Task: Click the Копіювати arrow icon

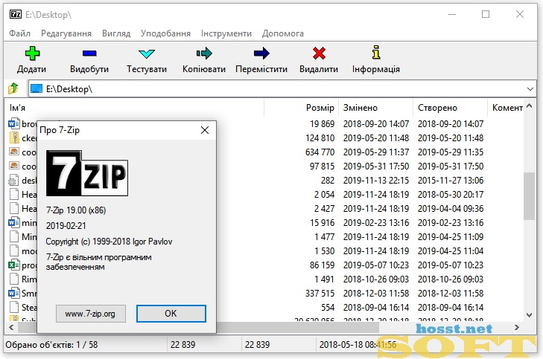Action: [x=204, y=54]
